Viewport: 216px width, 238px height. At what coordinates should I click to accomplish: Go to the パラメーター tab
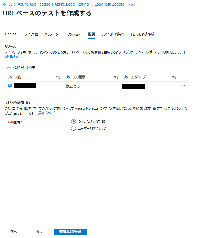click(53, 34)
